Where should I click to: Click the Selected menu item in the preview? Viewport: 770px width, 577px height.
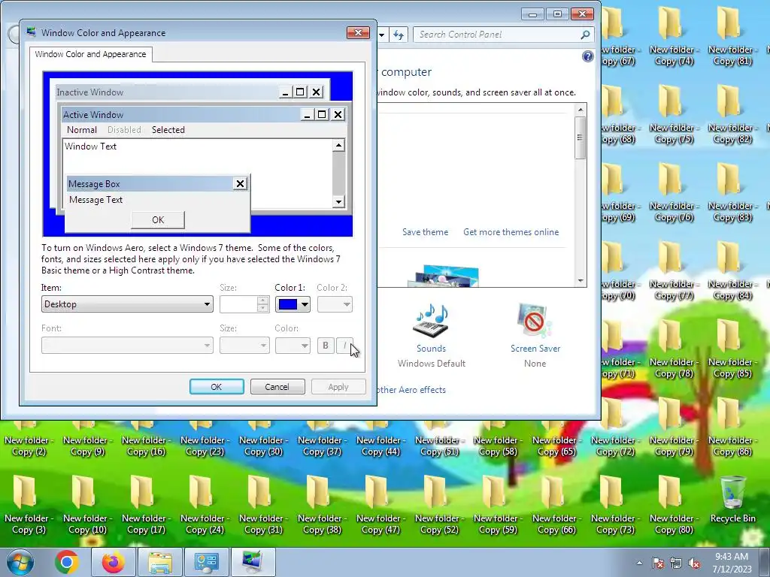point(168,129)
